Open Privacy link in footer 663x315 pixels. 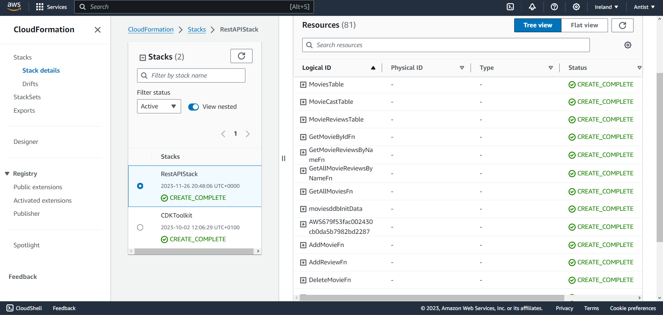[565, 308]
